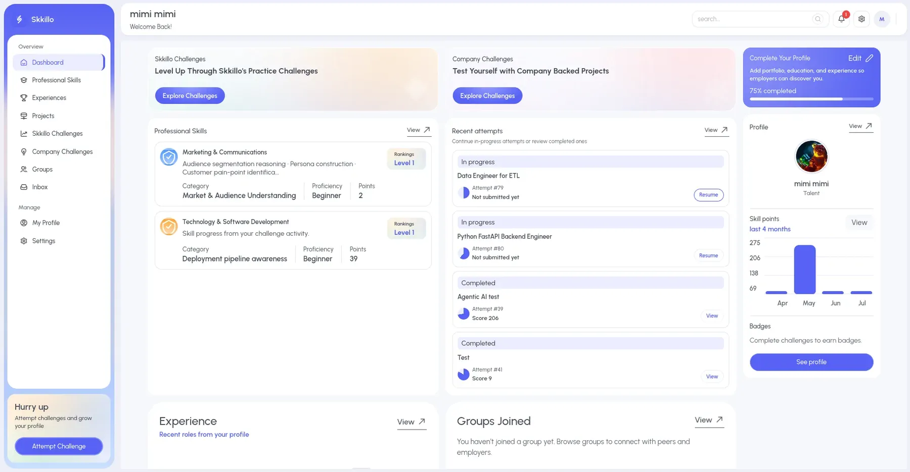This screenshot has height=472, width=910.
Task: Resume the Data Engineer for ETL attempt
Action: point(708,195)
